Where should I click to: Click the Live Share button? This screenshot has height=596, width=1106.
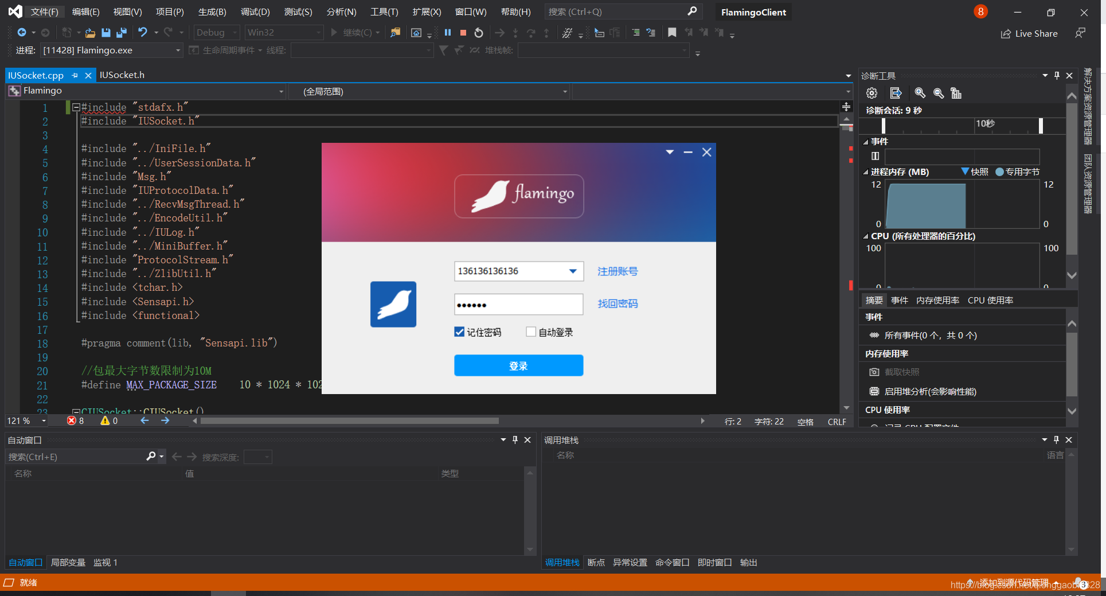tap(1029, 34)
